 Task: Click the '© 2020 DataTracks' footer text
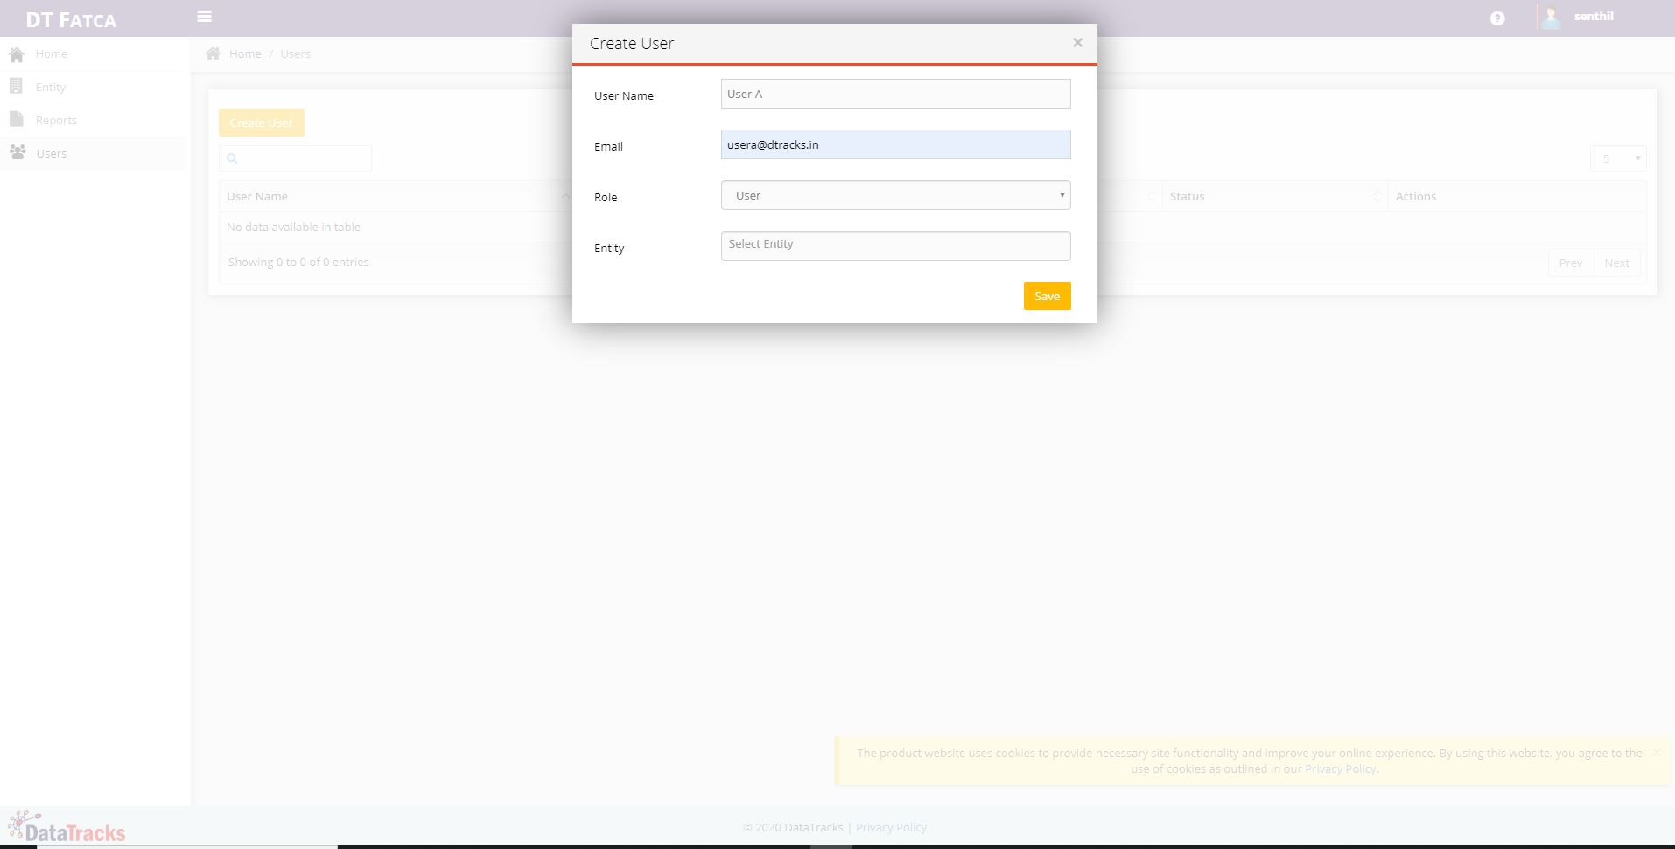pyautogui.click(x=793, y=827)
